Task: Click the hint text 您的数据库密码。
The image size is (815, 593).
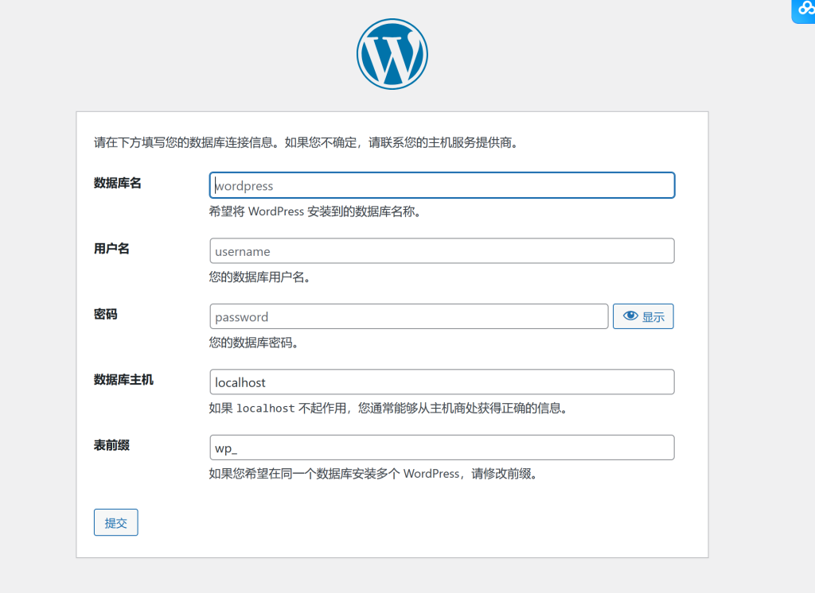Action: (x=255, y=343)
